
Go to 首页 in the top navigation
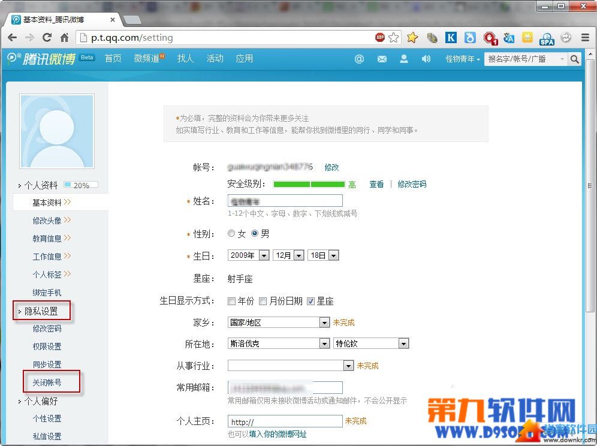point(113,58)
